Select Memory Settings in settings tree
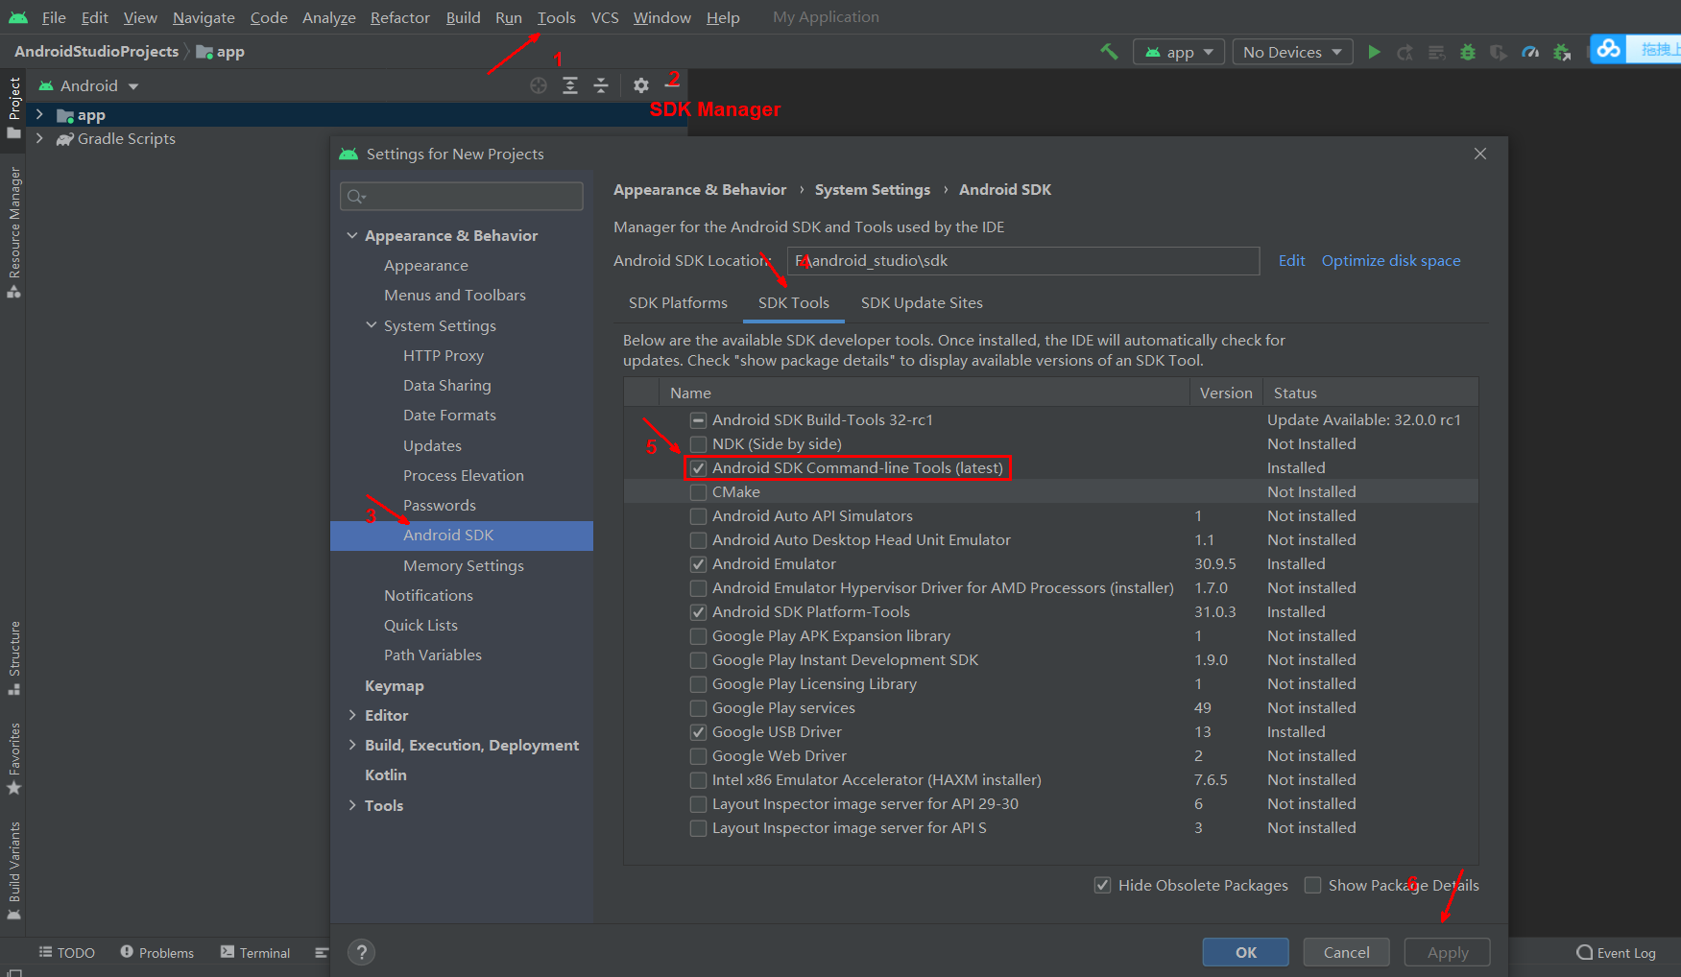Image resolution: width=1681 pixels, height=977 pixels. click(x=464, y=566)
